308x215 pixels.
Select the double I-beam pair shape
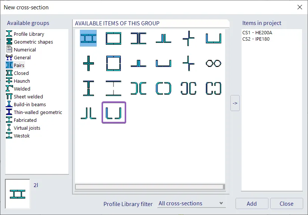[x=88, y=38]
